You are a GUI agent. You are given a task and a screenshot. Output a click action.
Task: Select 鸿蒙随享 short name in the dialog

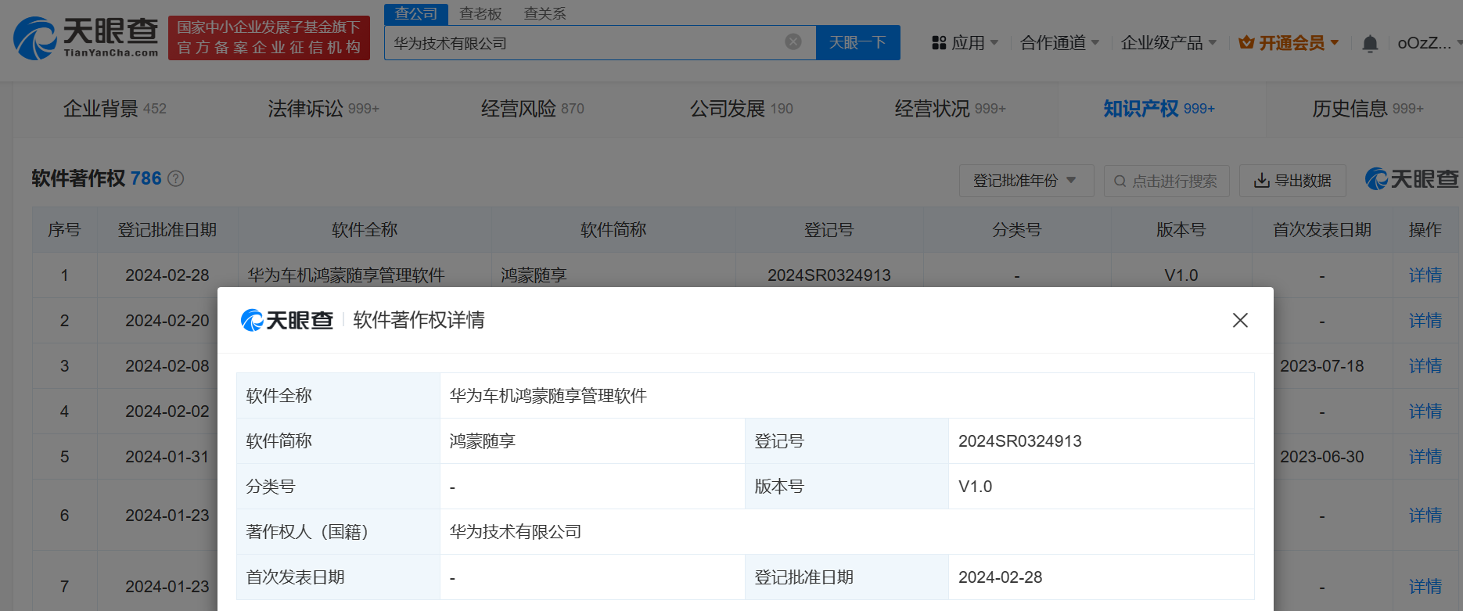[482, 441]
